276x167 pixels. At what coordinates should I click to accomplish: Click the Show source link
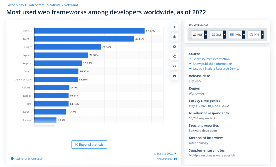coord(165,159)
